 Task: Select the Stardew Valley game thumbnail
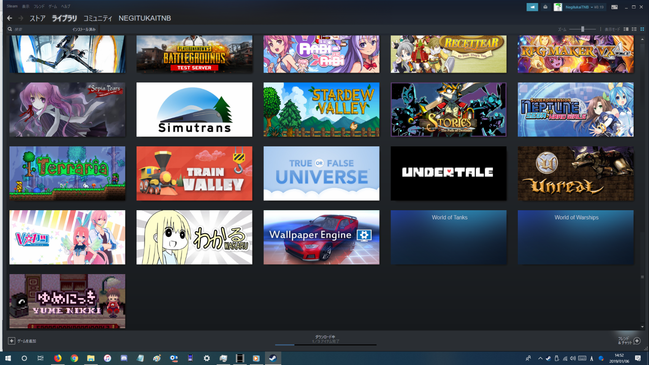(x=321, y=109)
